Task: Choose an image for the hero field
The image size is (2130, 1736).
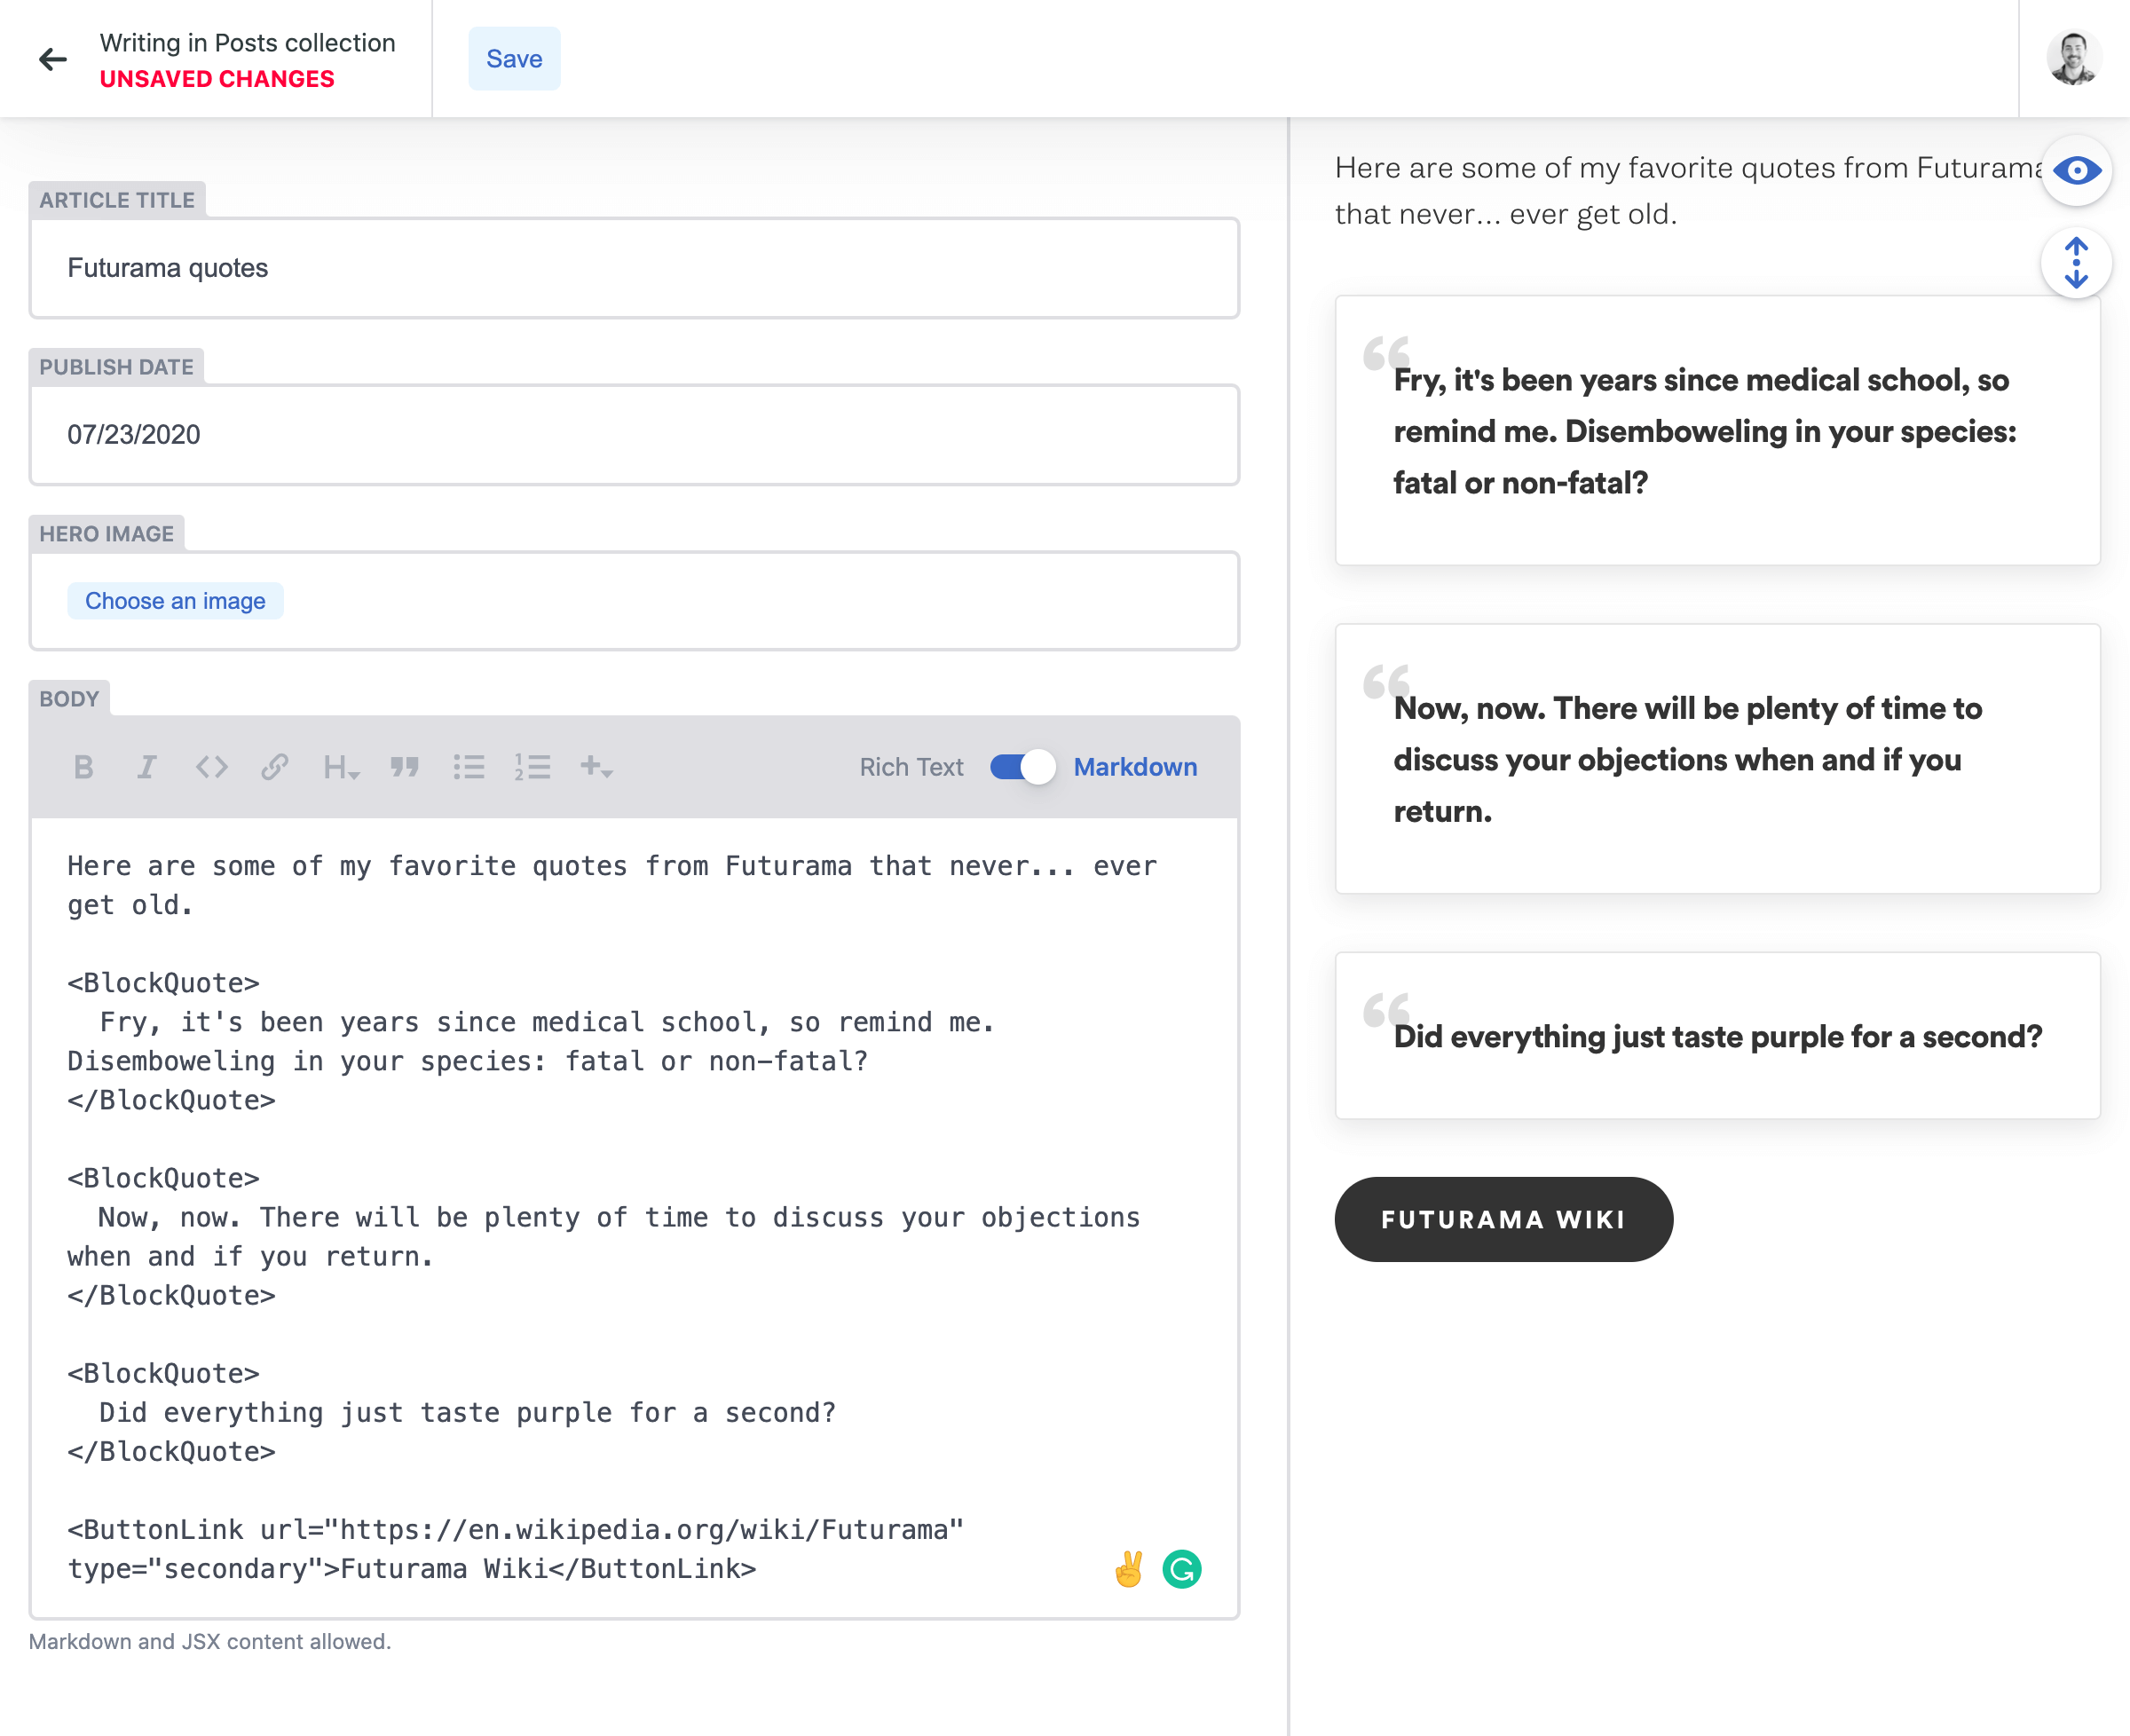Action: point(175,600)
